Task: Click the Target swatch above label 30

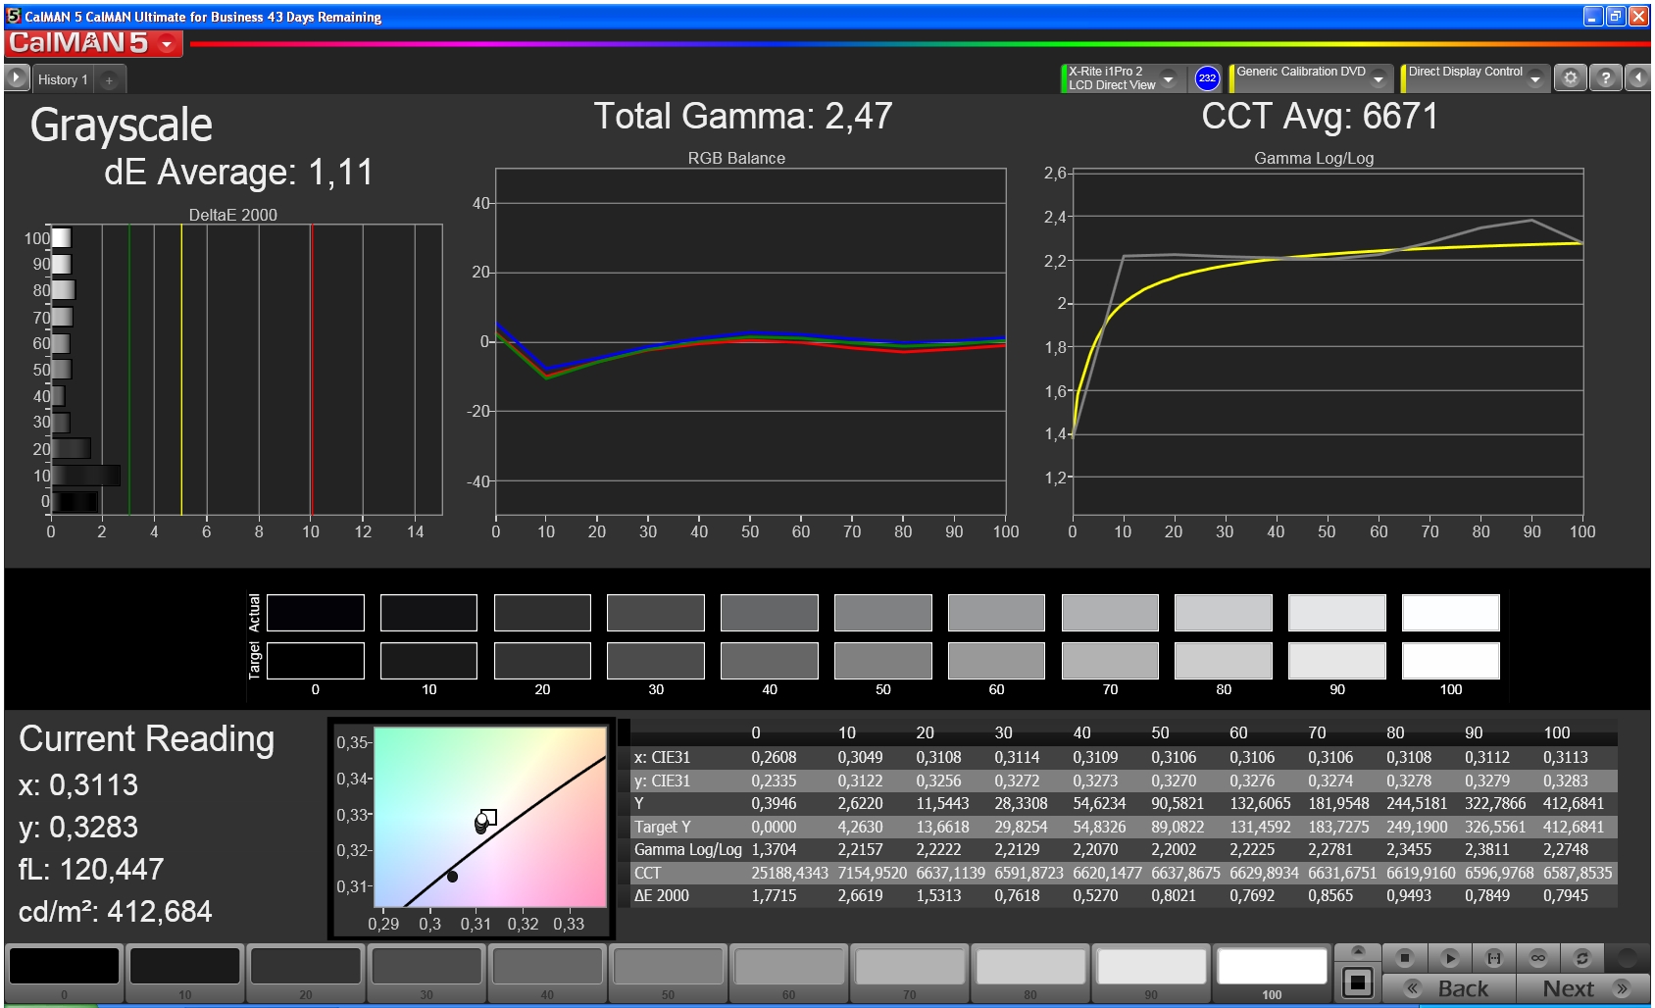Action: tap(656, 660)
